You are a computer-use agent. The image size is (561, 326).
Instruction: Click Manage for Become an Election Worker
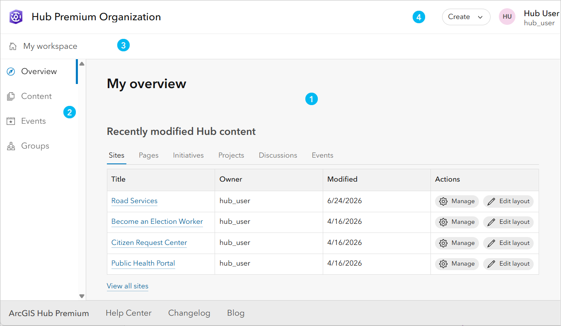[457, 222]
